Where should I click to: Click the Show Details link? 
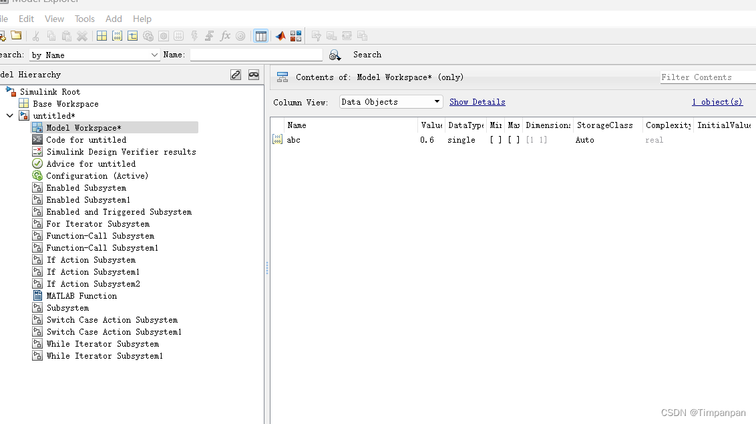[x=477, y=101]
